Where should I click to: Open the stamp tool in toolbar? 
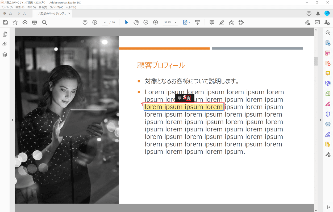click(x=241, y=23)
